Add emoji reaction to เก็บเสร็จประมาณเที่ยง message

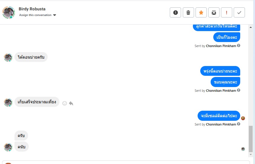pos(64,103)
